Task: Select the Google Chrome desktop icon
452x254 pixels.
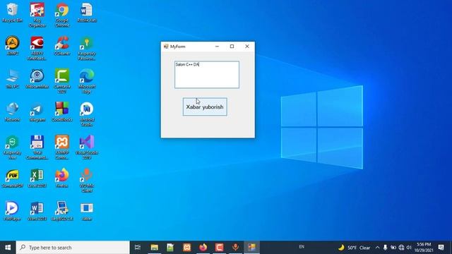Action: click(62, 15)
